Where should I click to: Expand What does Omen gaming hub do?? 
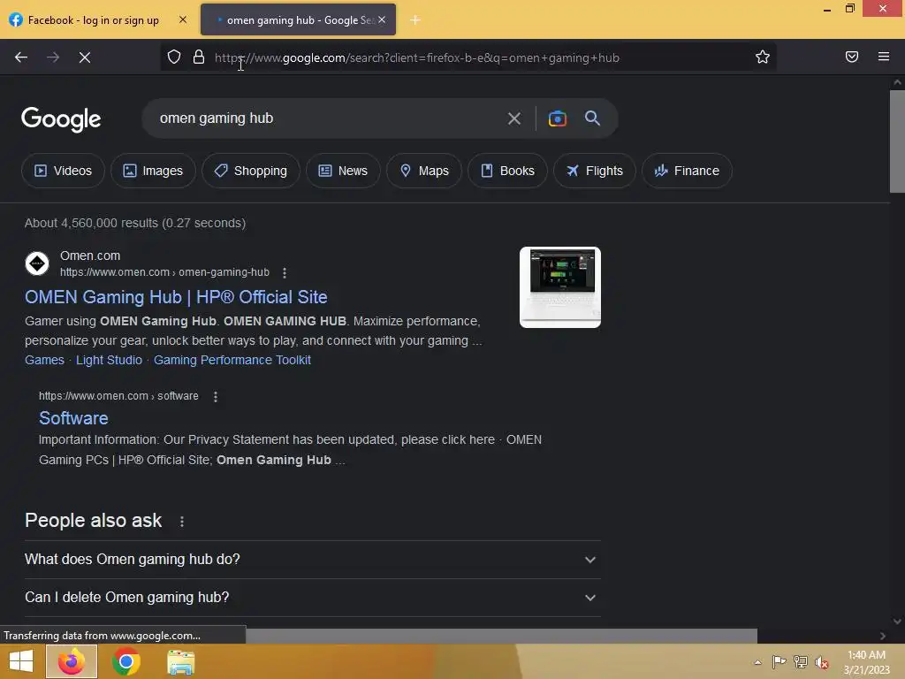click(312, 560)
